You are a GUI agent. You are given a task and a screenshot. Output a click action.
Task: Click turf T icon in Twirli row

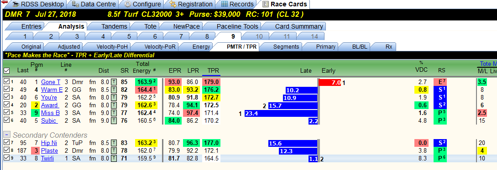click(114, 158)
